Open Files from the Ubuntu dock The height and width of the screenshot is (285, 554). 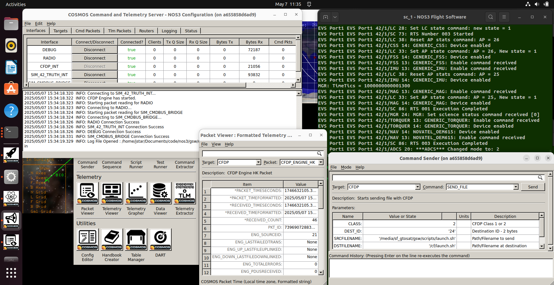(x=11, y=24)
